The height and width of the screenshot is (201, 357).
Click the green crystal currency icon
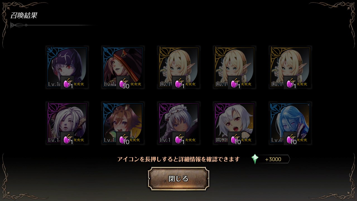255,159
